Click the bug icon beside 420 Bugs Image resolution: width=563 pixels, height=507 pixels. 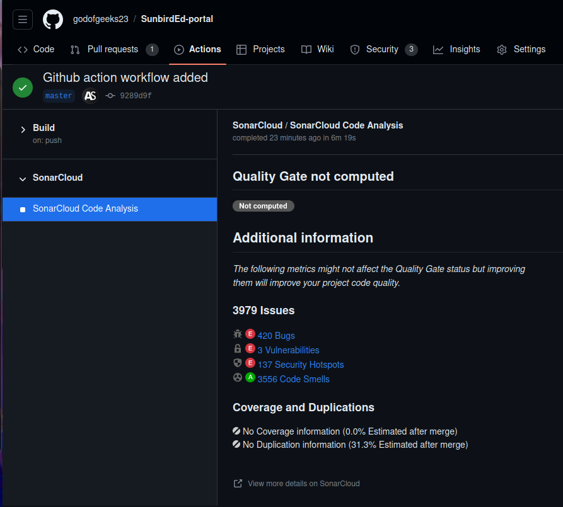[x=237, y=334]
